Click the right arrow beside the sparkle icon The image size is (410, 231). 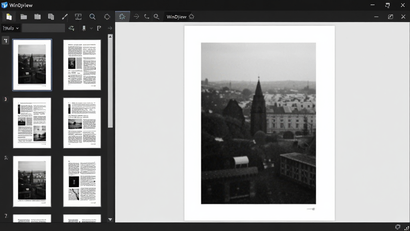pyautogui.click(x=136, y=16)
